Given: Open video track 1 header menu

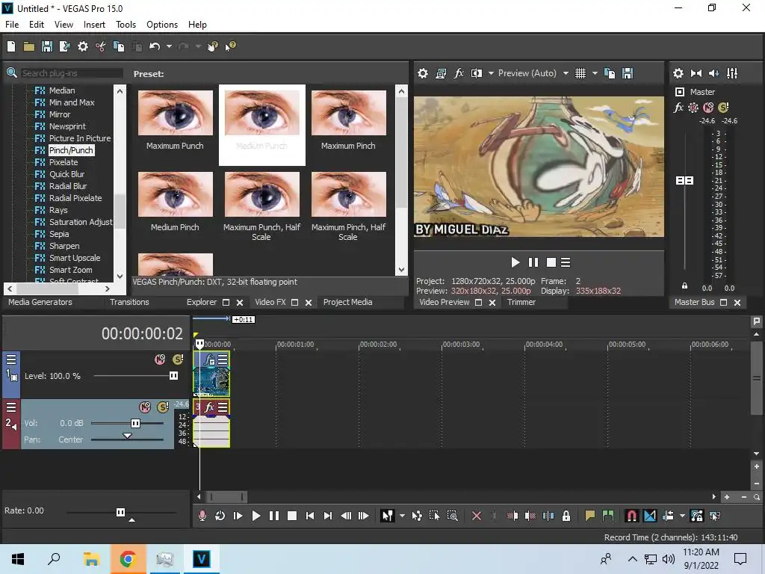Looking at the screenshot, I should tap(11, 359).
